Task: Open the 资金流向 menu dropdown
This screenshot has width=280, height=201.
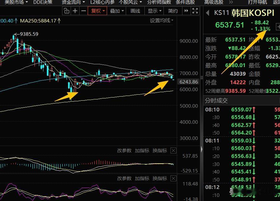Action: point(73,2)
